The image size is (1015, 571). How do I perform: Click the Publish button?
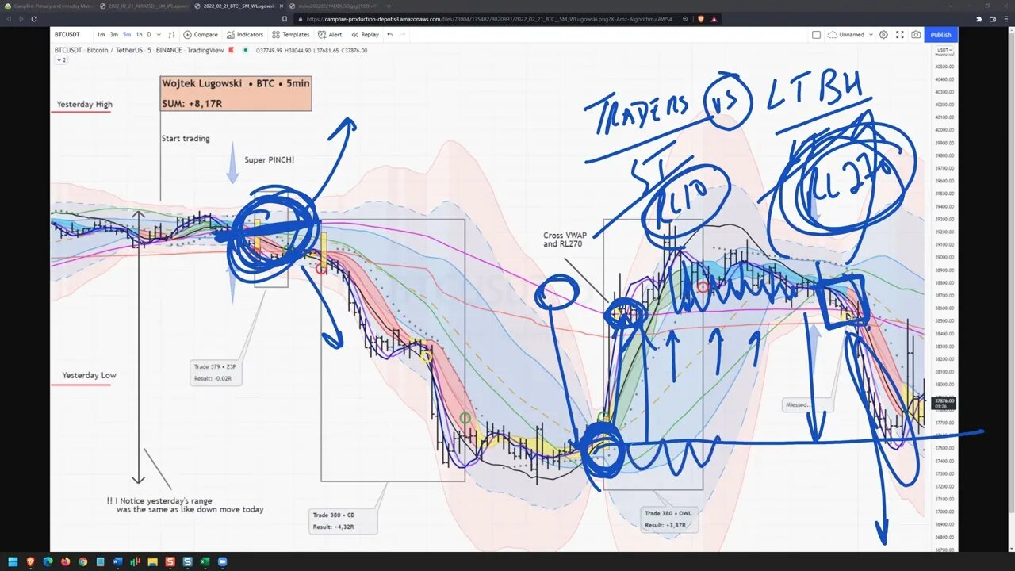click(941, 35)
